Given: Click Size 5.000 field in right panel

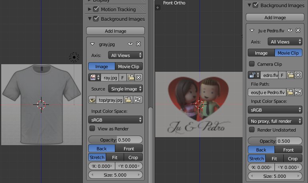Looking at the screenshot, I should 275,176.
